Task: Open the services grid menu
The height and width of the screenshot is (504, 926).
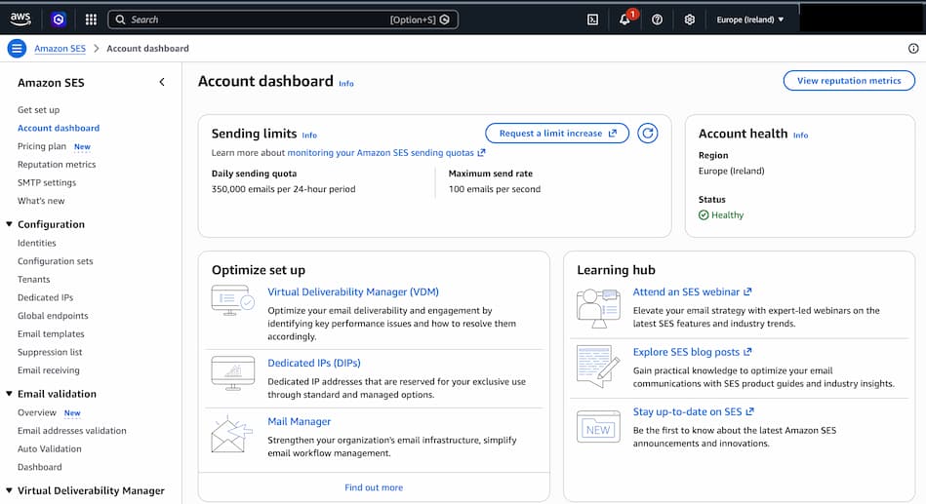Action: (x=91, y=19)
